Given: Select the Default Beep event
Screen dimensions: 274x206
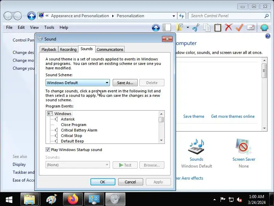Looking at the screenshot, I should point(72,141).
